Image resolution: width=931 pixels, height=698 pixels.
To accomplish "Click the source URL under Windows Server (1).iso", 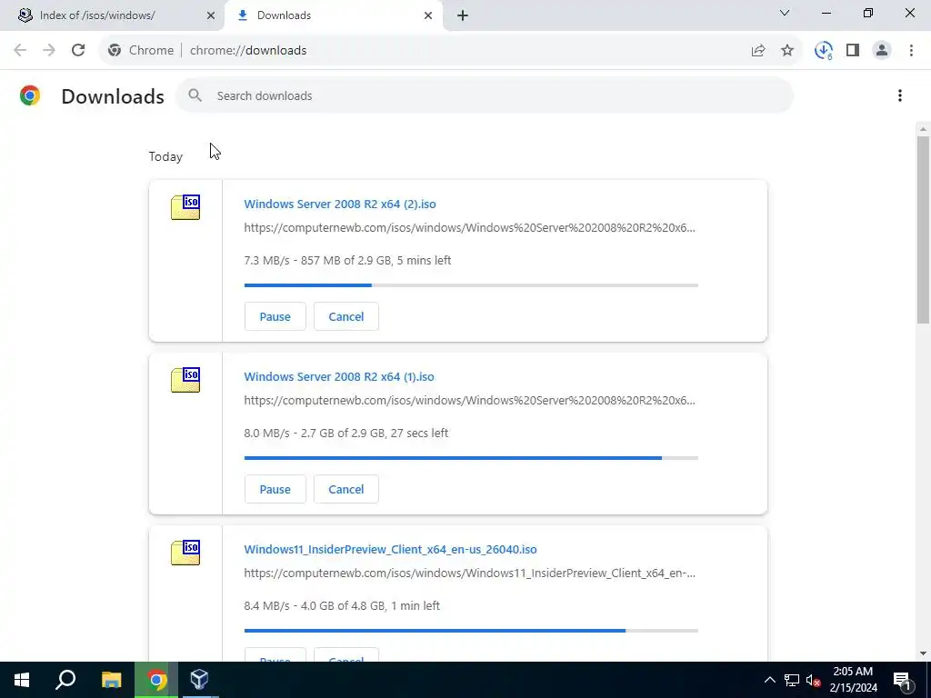I will (x=469, y=400).
